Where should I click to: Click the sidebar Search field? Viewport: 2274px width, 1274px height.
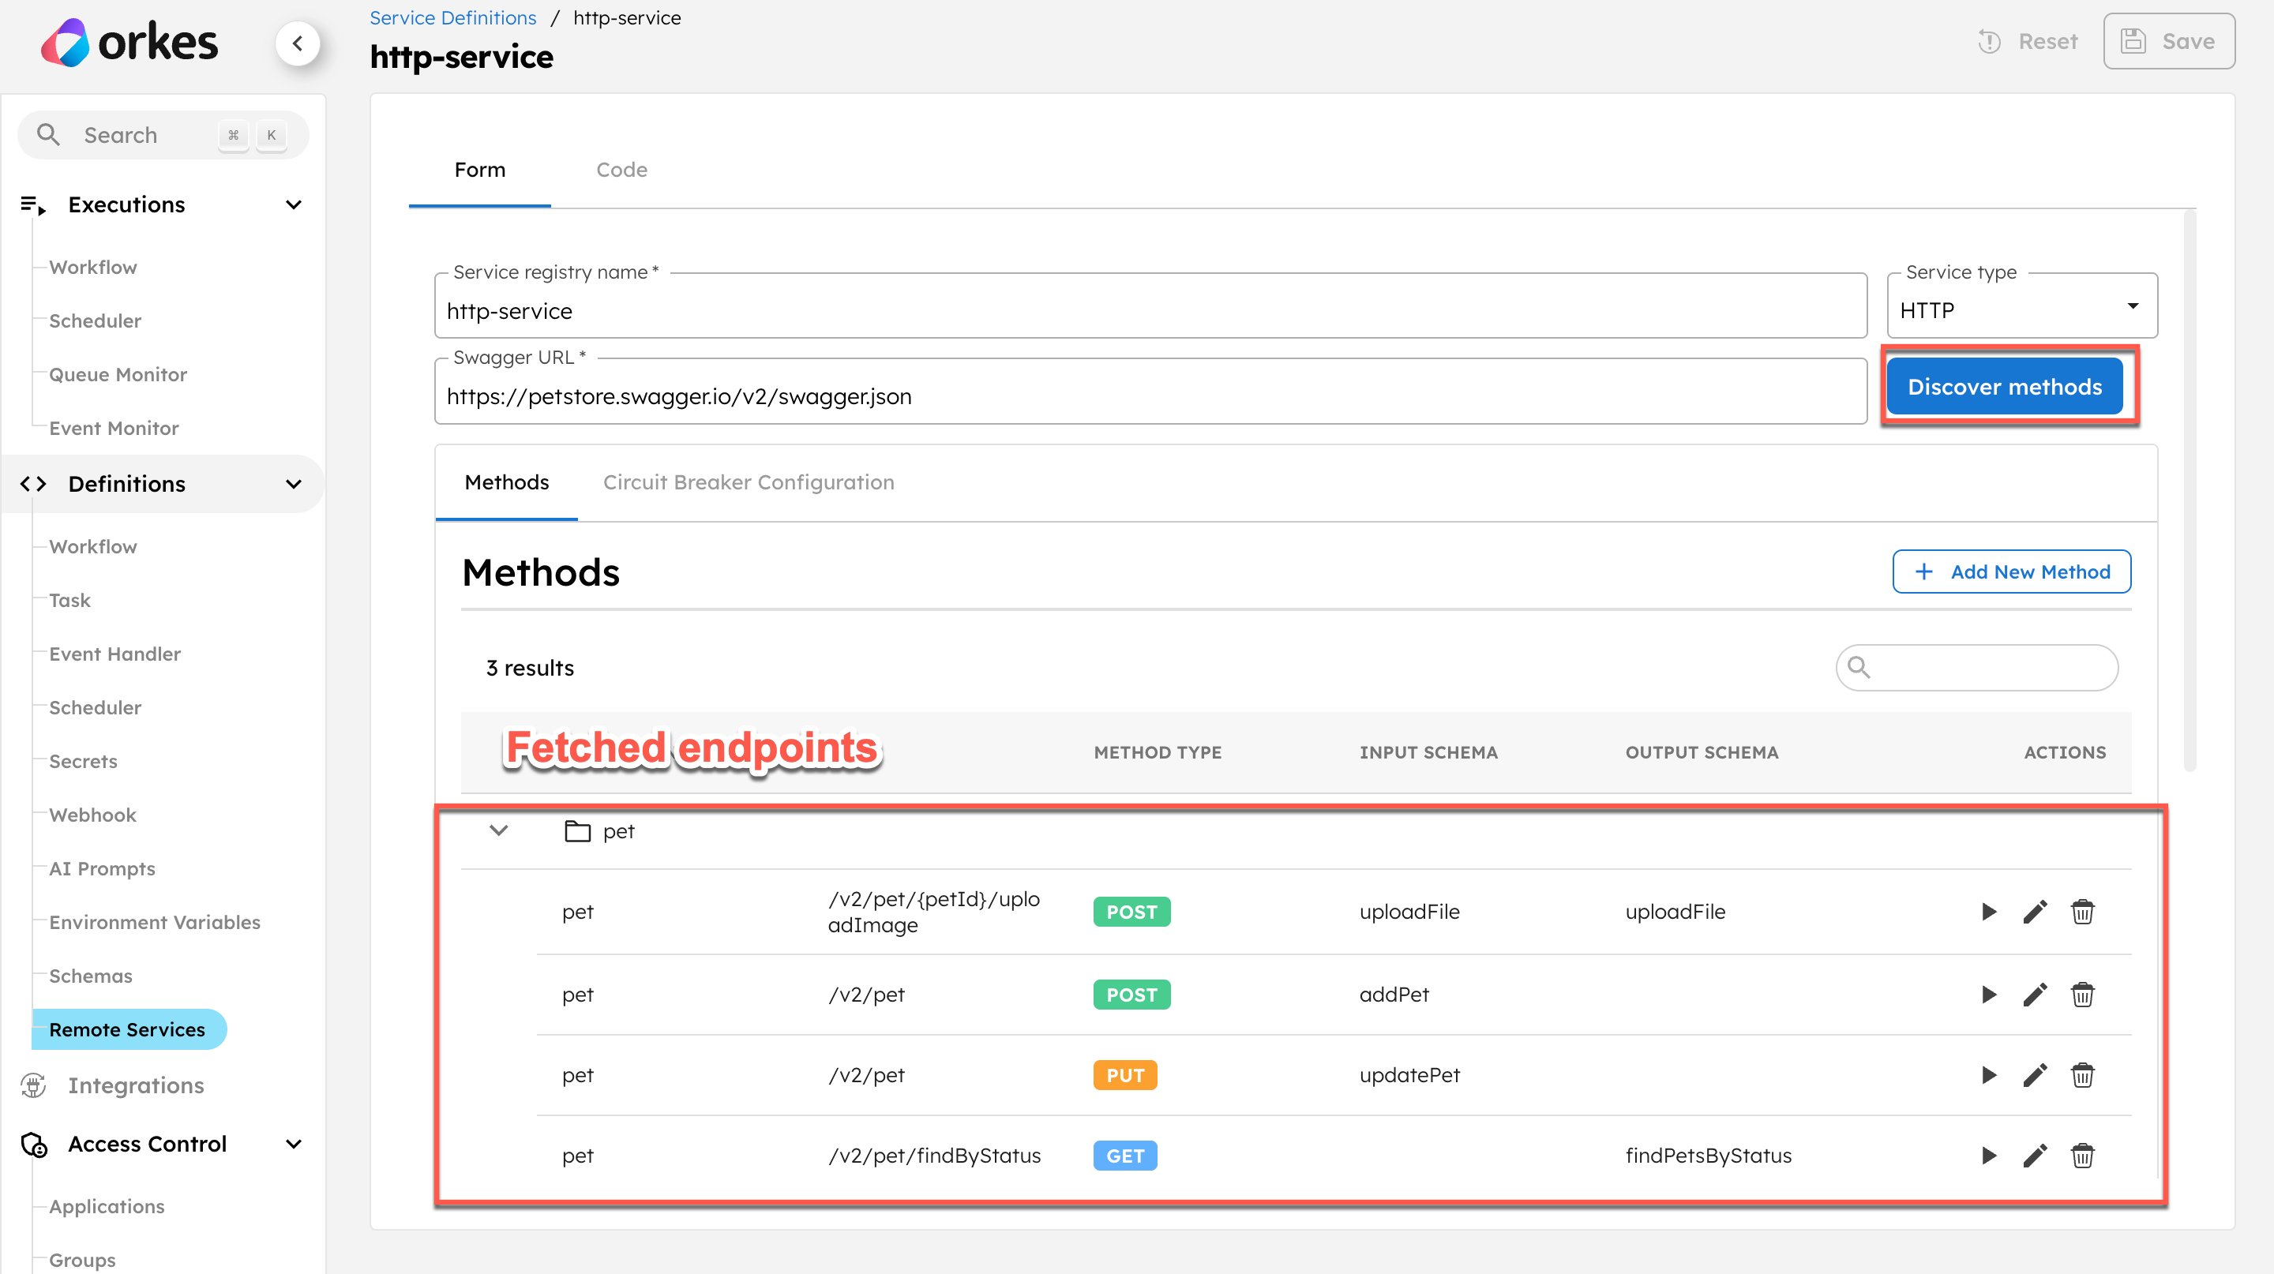pos(163,135)
